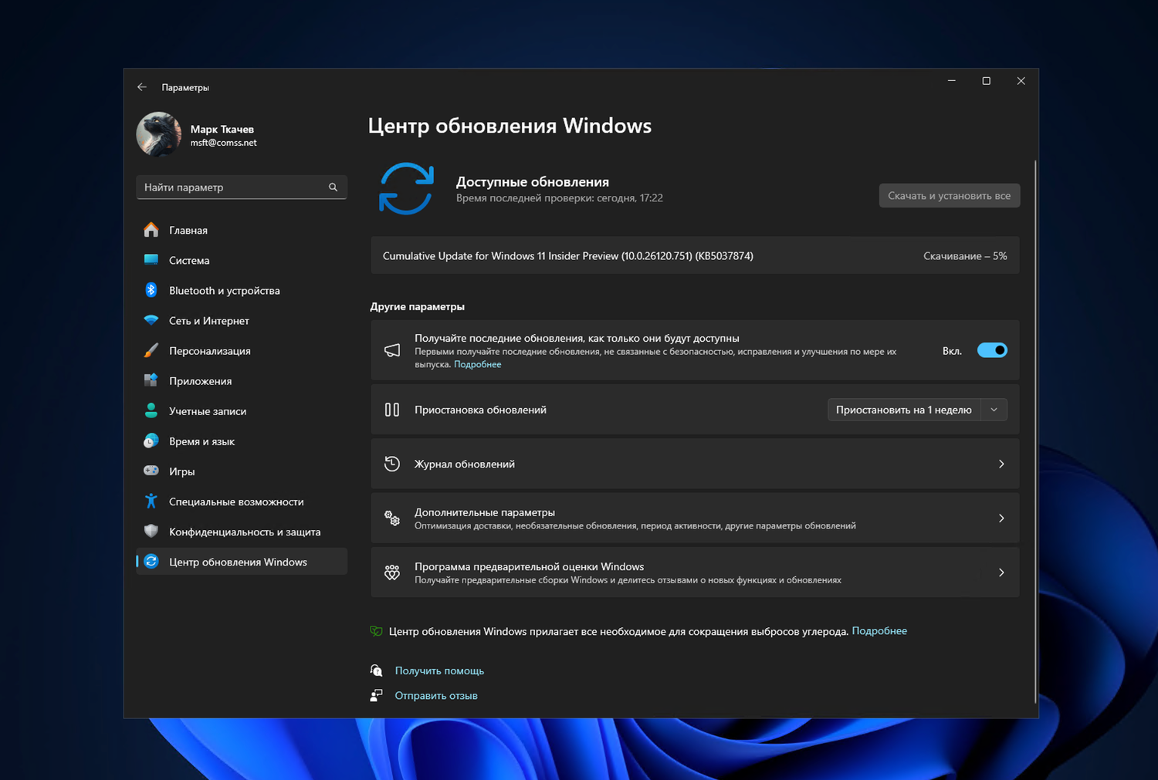1158x780 pixels.
Task: Open the Подробнее link about latest updates
Action: tap(477, 364)
